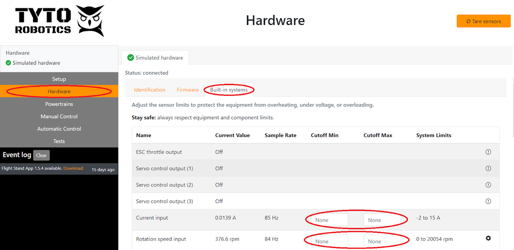Click green check icon on Simulated hardware tab
This screenshot has height=250, width=514.
click(131, 58)
